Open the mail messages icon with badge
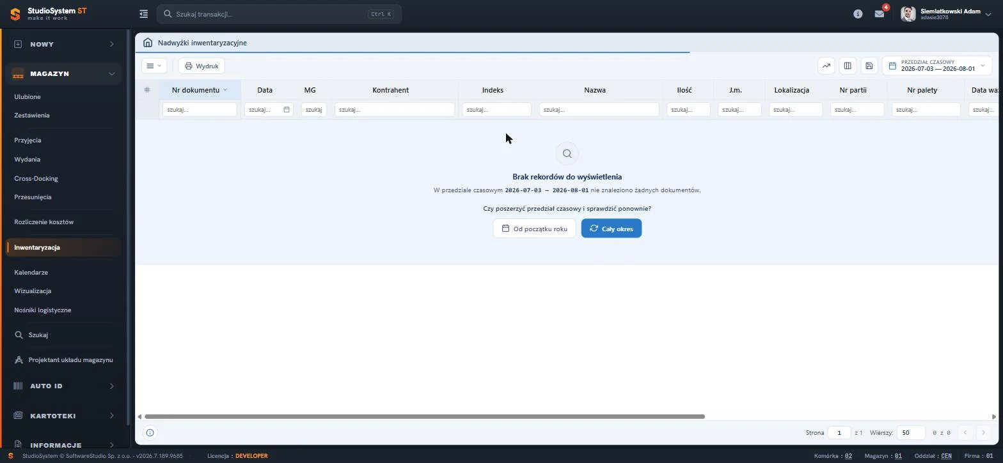This screenshot has width=1003, height=463. click(880, 13)
